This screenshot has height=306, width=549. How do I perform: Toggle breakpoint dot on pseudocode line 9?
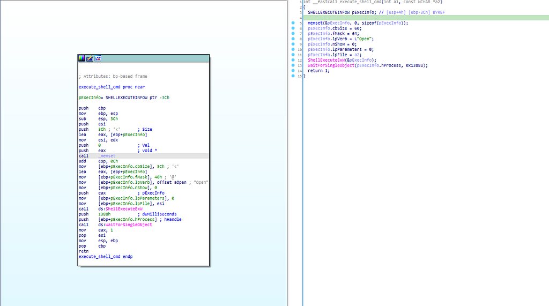(x=293, y=44)
